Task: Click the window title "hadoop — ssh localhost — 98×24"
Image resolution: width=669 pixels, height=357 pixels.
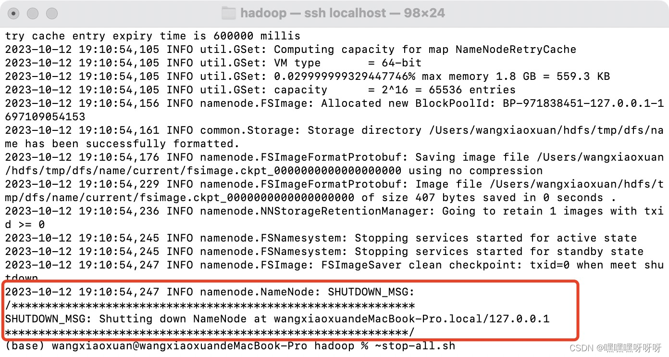Action: tap(343, 13)
